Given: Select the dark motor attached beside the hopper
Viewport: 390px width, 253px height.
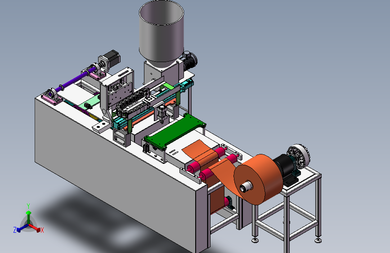Looking at the screenshot, I should click(x=190, y=60).
